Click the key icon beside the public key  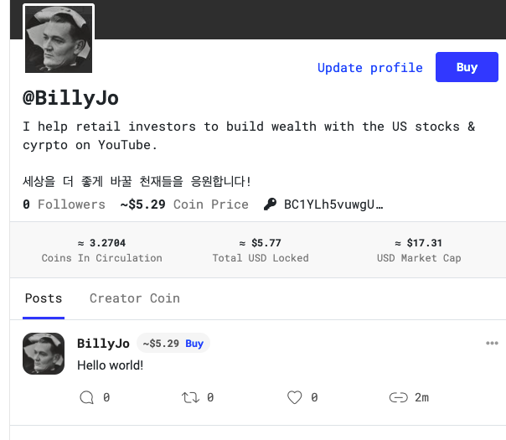point(270,204)
